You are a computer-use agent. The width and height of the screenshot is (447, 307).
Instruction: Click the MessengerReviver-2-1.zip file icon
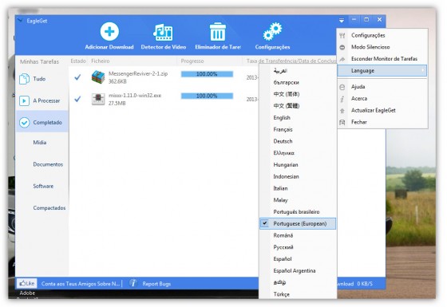[98, 77]
